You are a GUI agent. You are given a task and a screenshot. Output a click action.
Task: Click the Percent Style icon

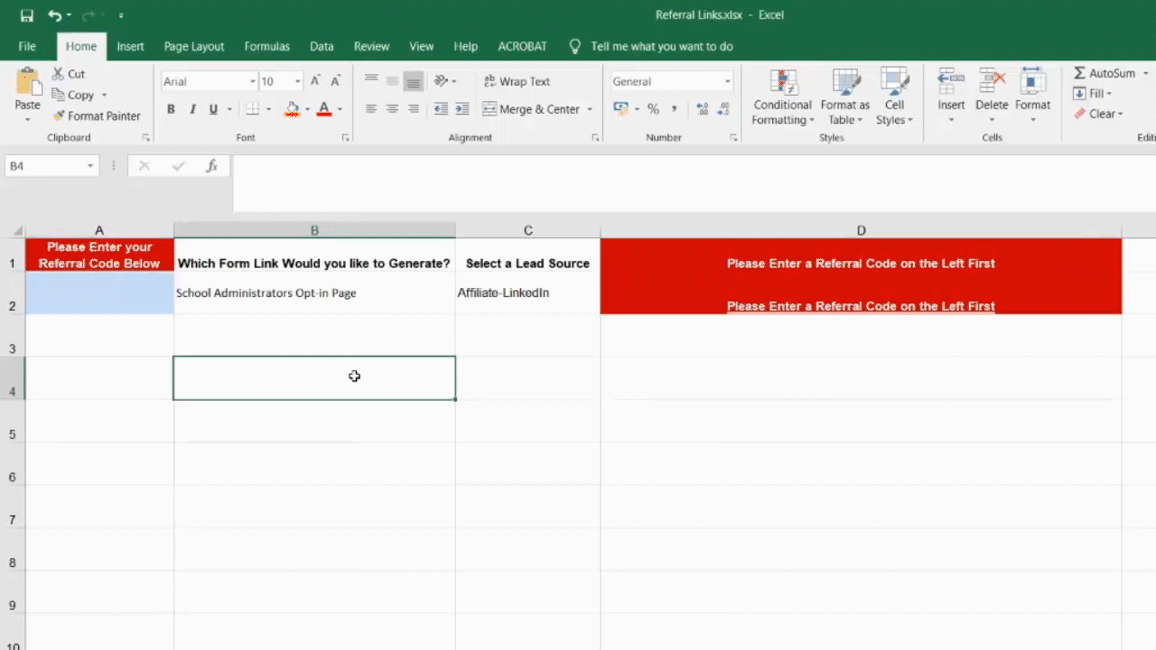pyautogui.click(x=653, y=109)
